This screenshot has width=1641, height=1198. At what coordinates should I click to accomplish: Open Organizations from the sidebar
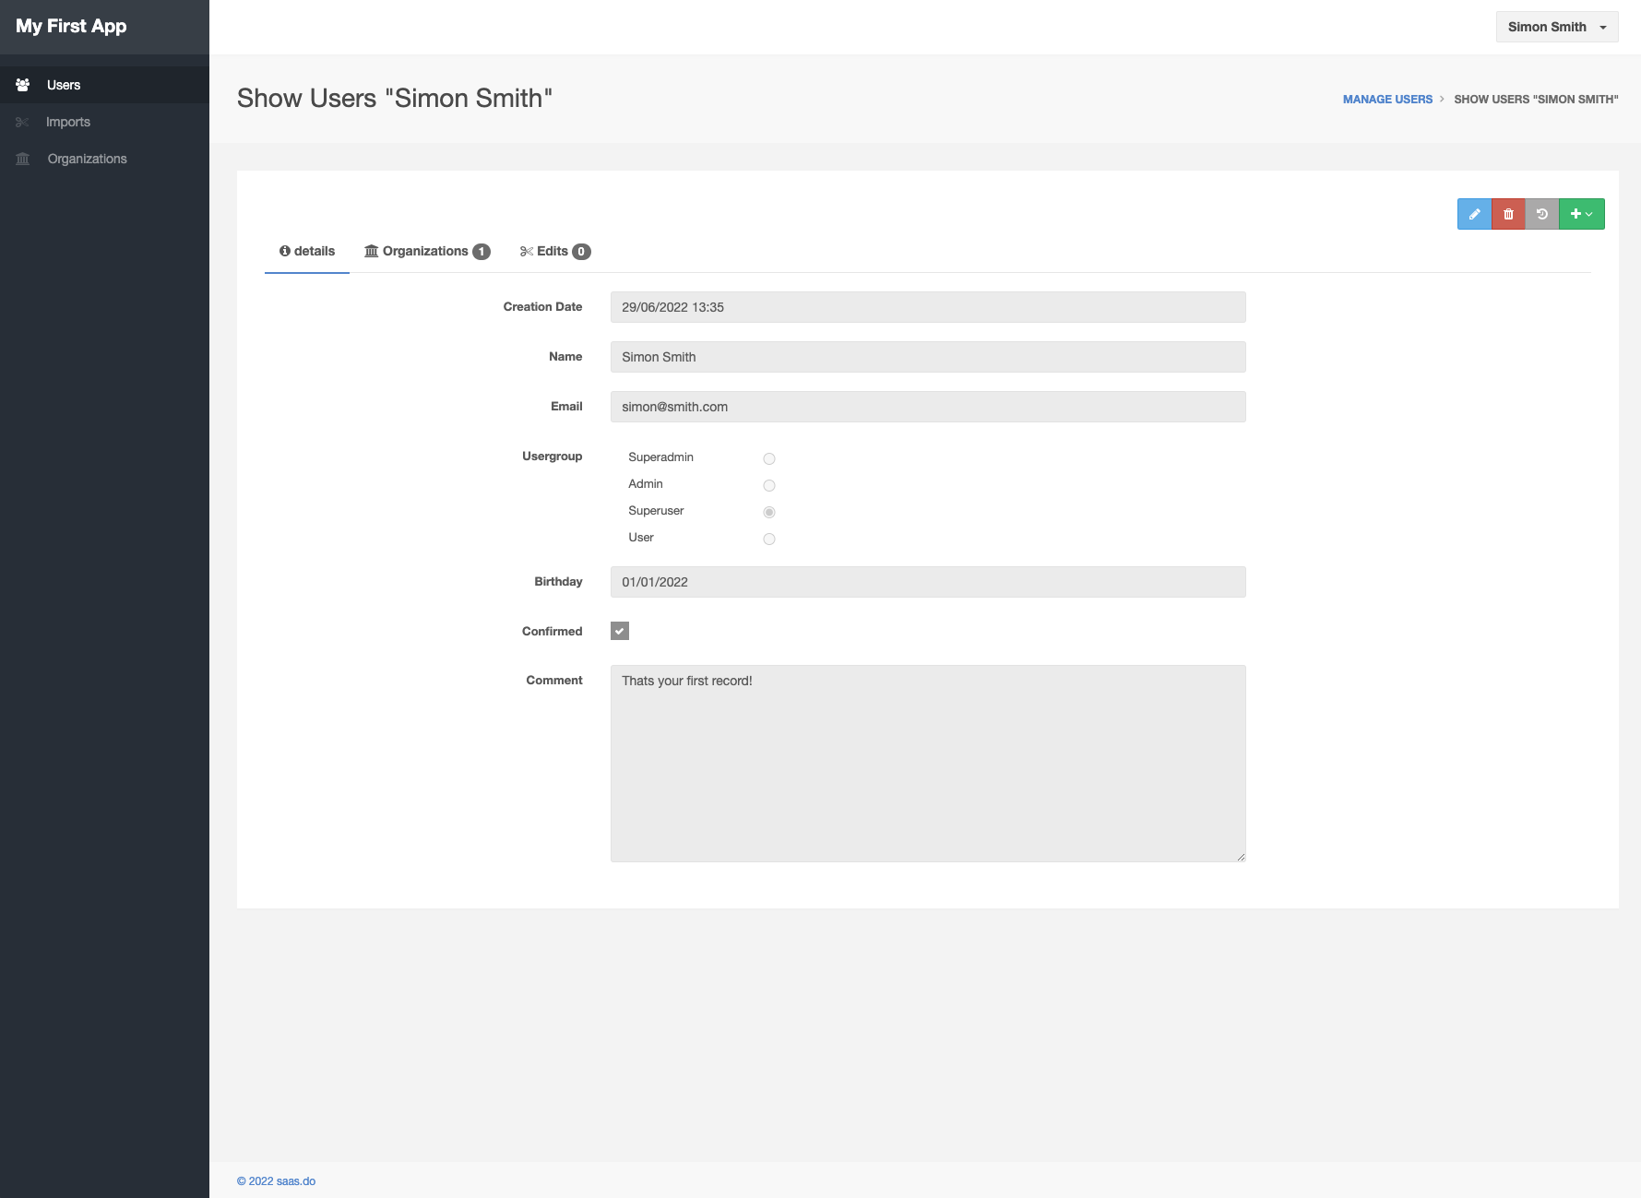87,158
